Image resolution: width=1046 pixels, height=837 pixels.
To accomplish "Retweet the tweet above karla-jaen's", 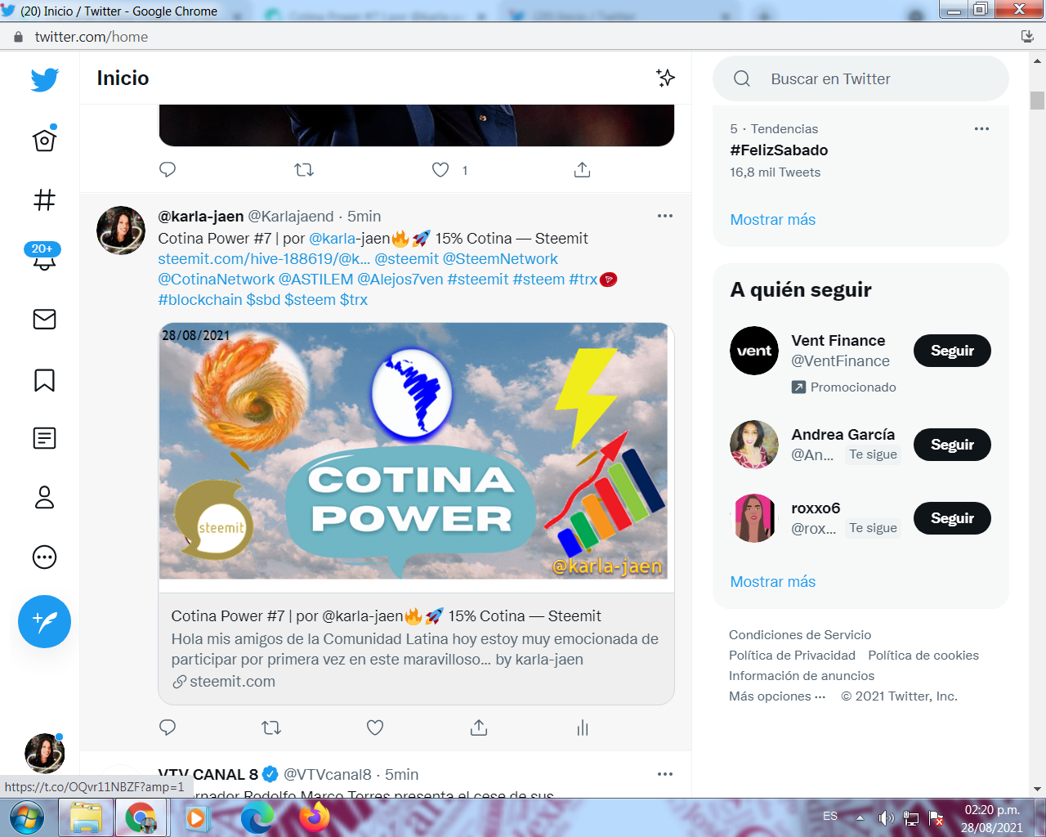I will click(x=304, y=169).
